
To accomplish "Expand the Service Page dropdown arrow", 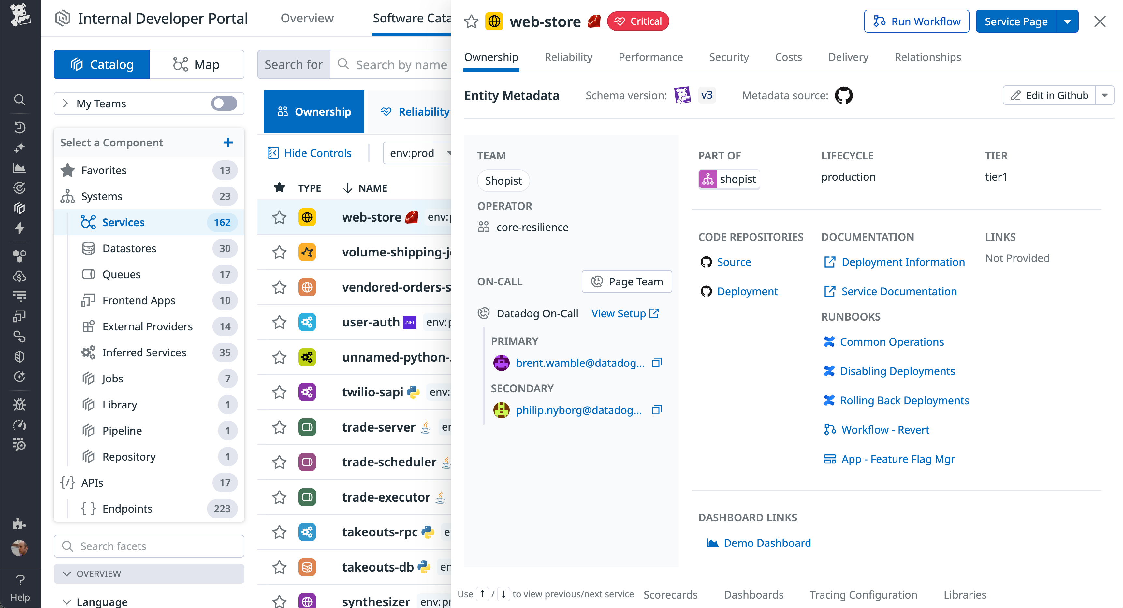I will 1068,21.
